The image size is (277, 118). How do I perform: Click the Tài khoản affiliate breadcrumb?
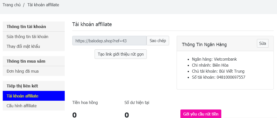43,5
